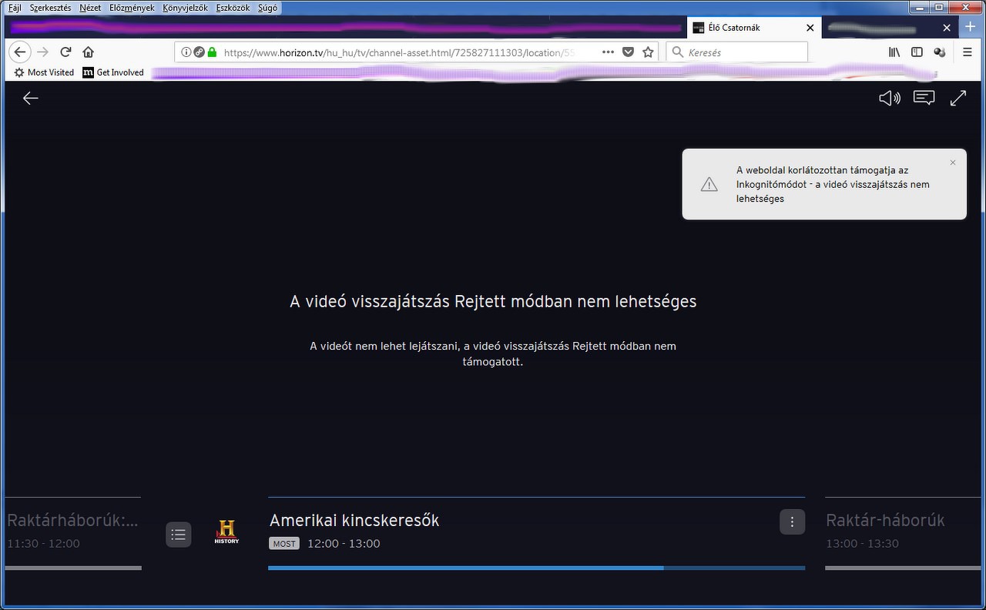
Task: Click the 12:00 - 13:00 programme time
Action: [344, 544]
